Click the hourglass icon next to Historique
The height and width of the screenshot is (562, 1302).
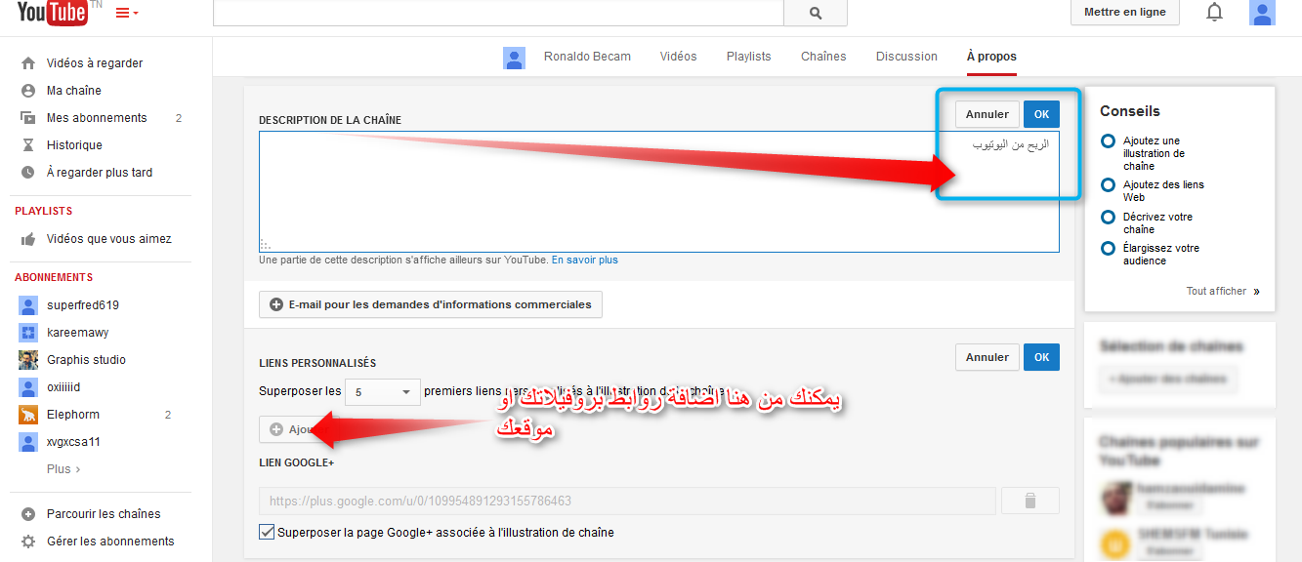pos(28,145)
